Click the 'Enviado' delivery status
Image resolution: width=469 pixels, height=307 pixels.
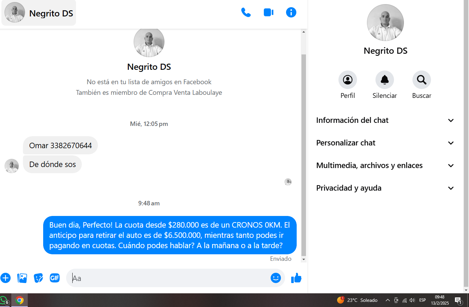coord(281,259)
